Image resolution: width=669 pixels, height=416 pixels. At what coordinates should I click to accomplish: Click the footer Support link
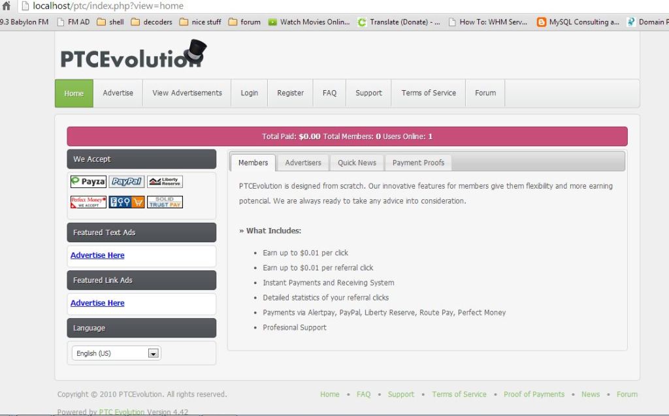[x=400, y=394]
